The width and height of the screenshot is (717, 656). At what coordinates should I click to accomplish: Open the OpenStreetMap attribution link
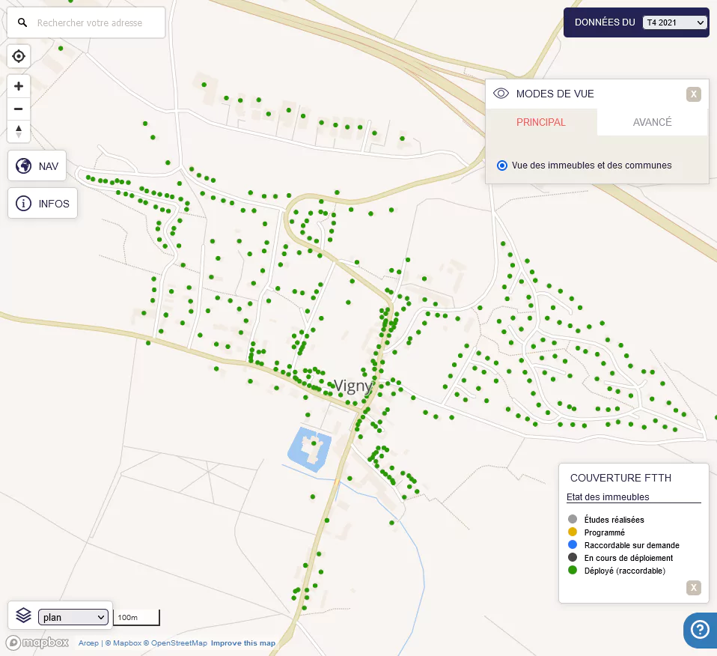(x=178, y=643)
